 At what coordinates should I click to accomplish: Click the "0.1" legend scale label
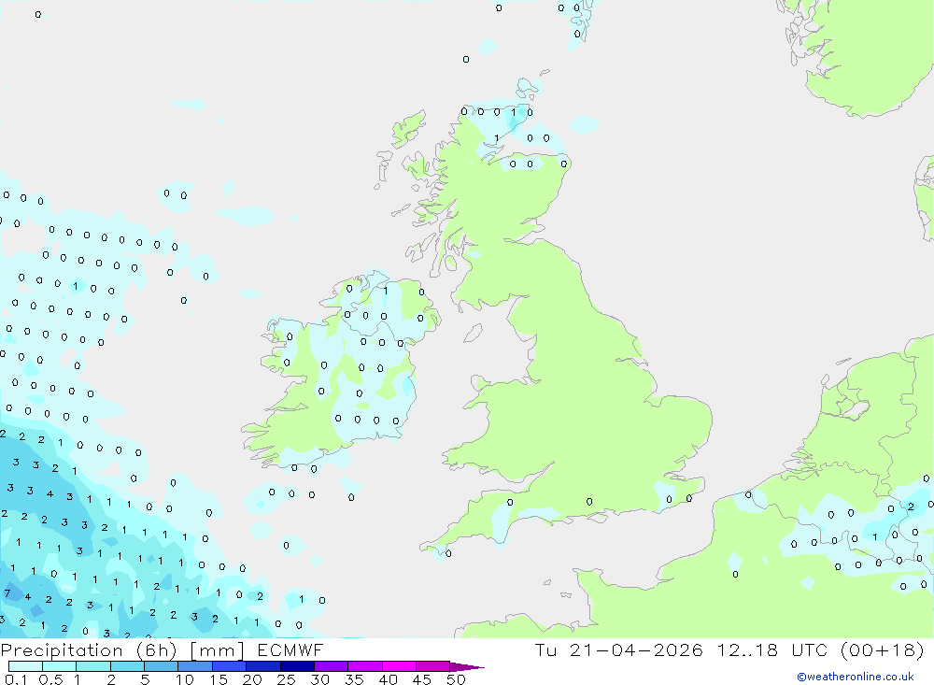(16, 679)
